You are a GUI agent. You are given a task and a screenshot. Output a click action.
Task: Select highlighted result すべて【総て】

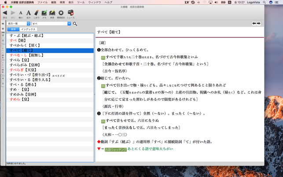coord(50,50)
